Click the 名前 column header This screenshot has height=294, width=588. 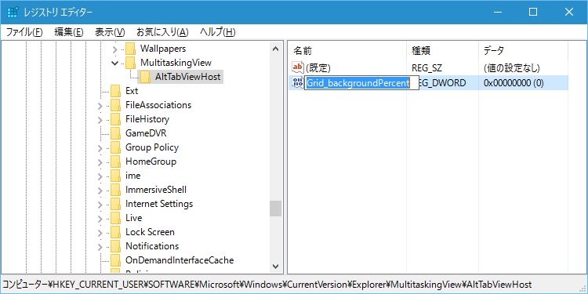click(347, 51)
